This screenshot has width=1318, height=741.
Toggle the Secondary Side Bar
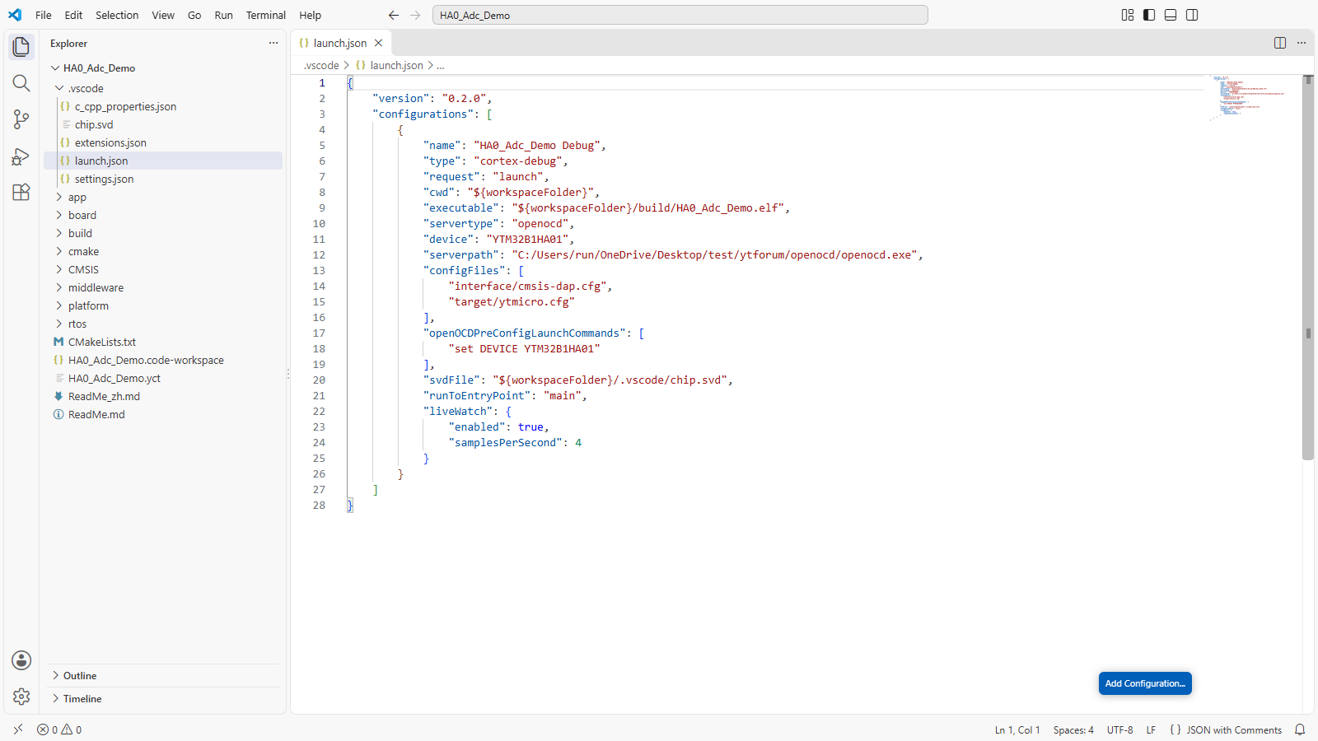(x=1192, y=15)
